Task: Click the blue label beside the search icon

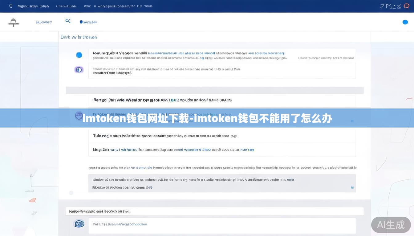Action: click(x=89, y=22)
